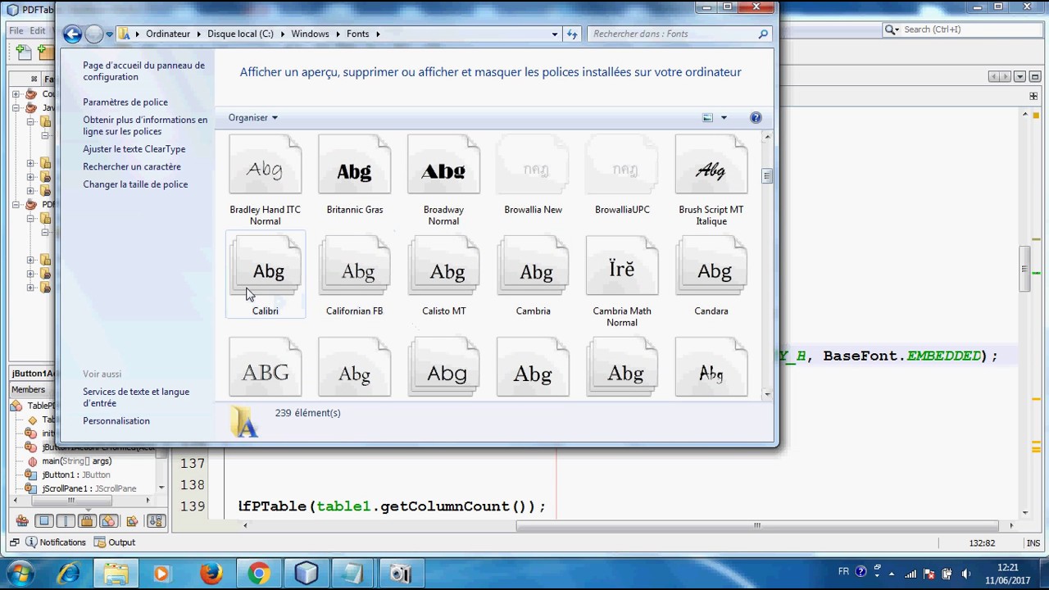Open Obtenir plus d'informations en ligne link
Image resolution: width=1049 pixels, height=590 pixels.
pyautogui.click(x=145, y=125)
